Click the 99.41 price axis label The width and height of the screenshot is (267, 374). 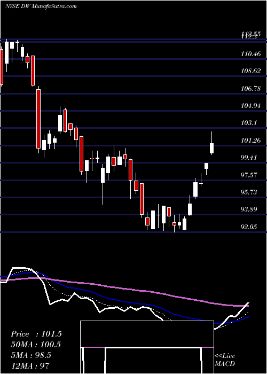[249, 158]
